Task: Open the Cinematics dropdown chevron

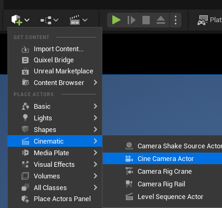Action: point(85,20)
